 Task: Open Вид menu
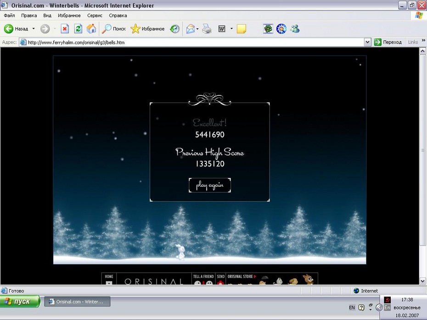tap(47, 16)
